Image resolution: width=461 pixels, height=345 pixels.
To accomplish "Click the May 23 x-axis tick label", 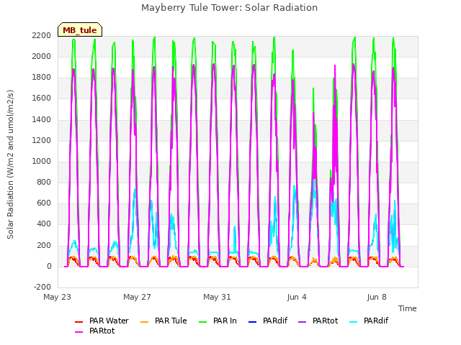I will click(x=58, y=297).
